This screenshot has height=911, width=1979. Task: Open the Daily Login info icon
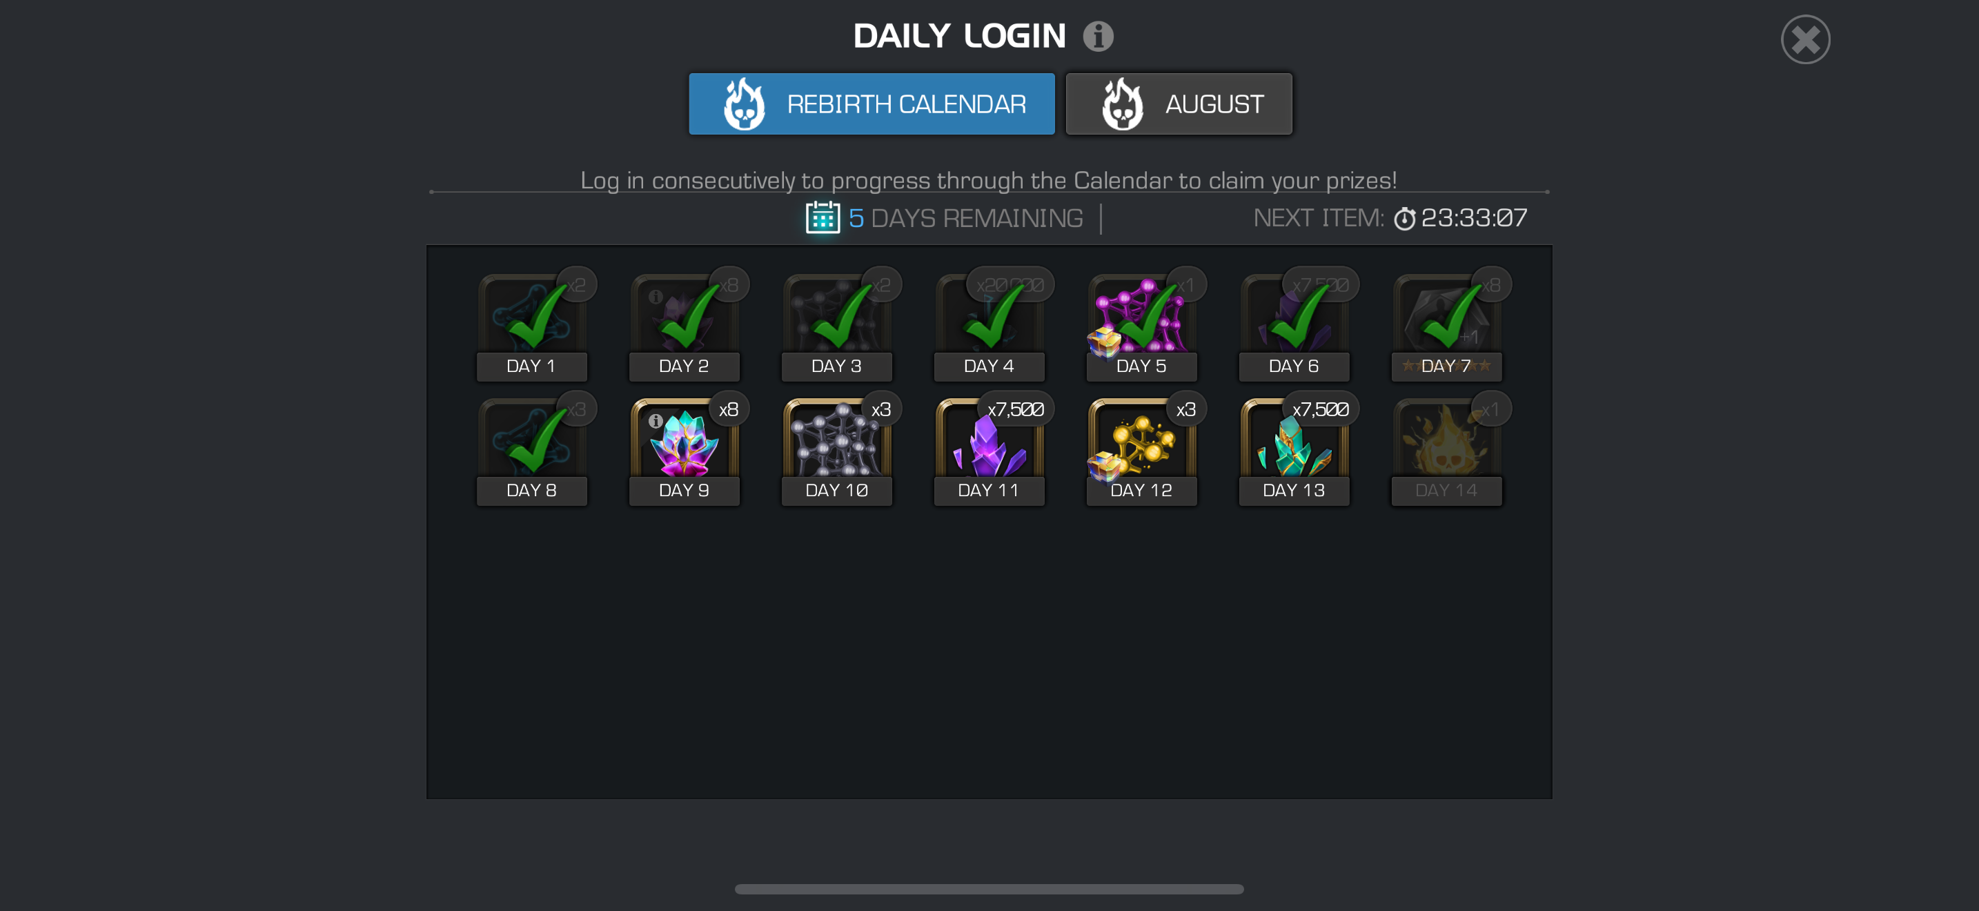coord(1098,36)
